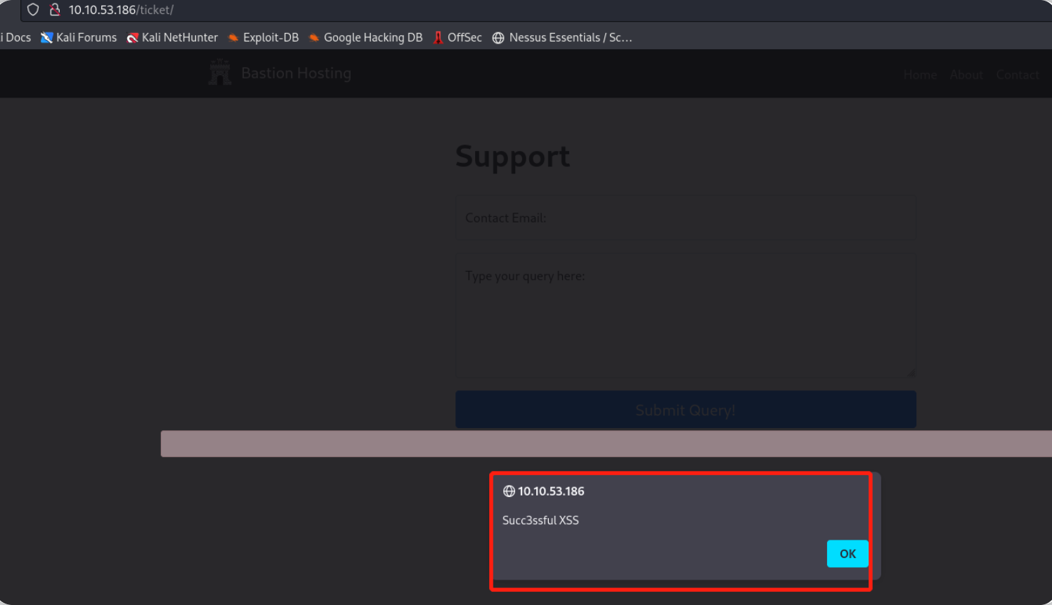Image resolution: width=1052 pixels, height=605 pixels.
Task: Click the Bastion Hosting castle logo
Action: (x=220, y=72)
